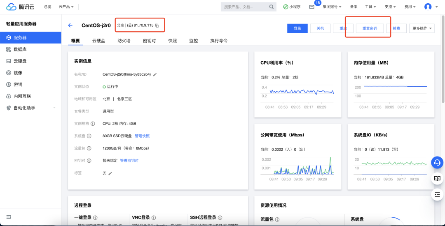Switch to the 防火墙 tab

tap(124, 40)
